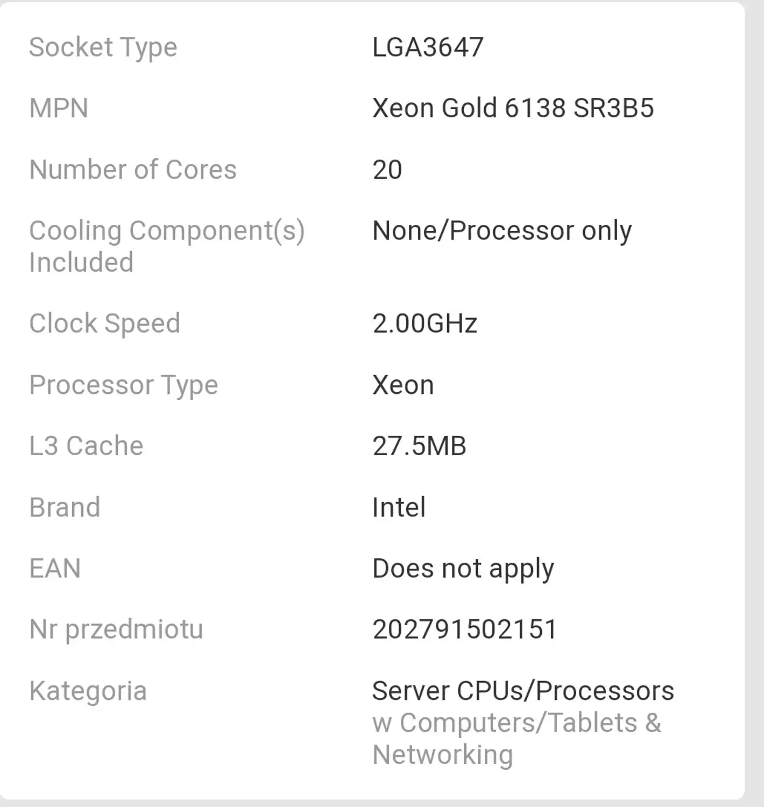
Task: Select the 2.00GHz clock speed value
Action: tap(425, 324)
